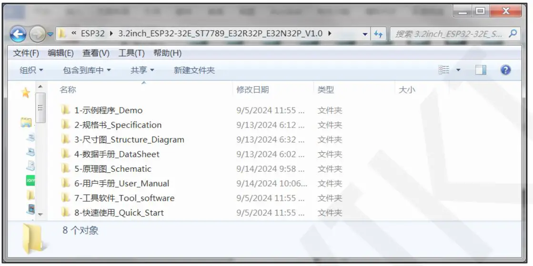533x266 pixels.
Task: Select the 4-数据手册_DataSheet folder name
Action: 117,154
